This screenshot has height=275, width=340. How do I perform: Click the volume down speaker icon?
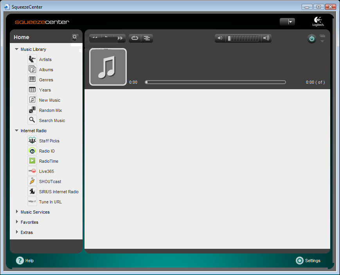(220, 38)
